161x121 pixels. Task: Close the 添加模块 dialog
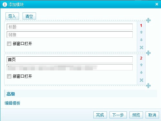tap(157, 4)
